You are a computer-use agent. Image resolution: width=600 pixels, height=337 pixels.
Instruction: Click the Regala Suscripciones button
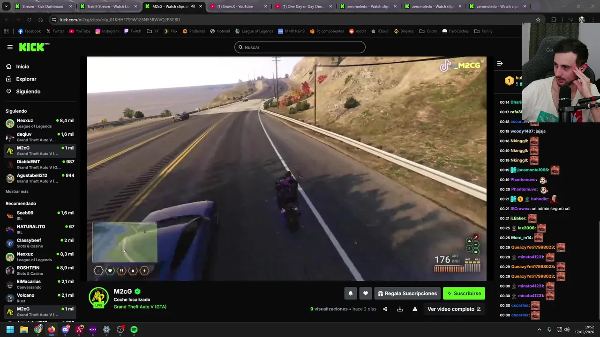click(x=407, y=293)
